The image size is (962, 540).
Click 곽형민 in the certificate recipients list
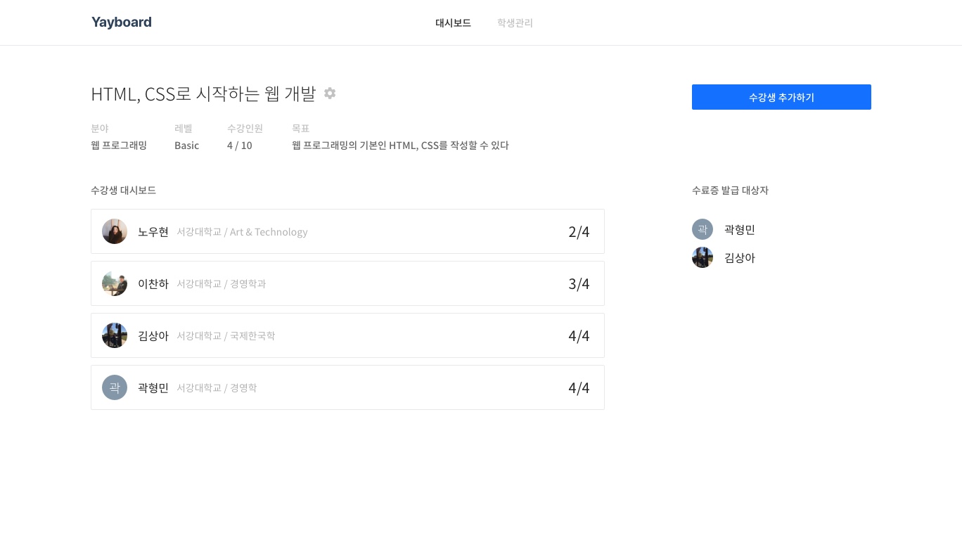740,229
